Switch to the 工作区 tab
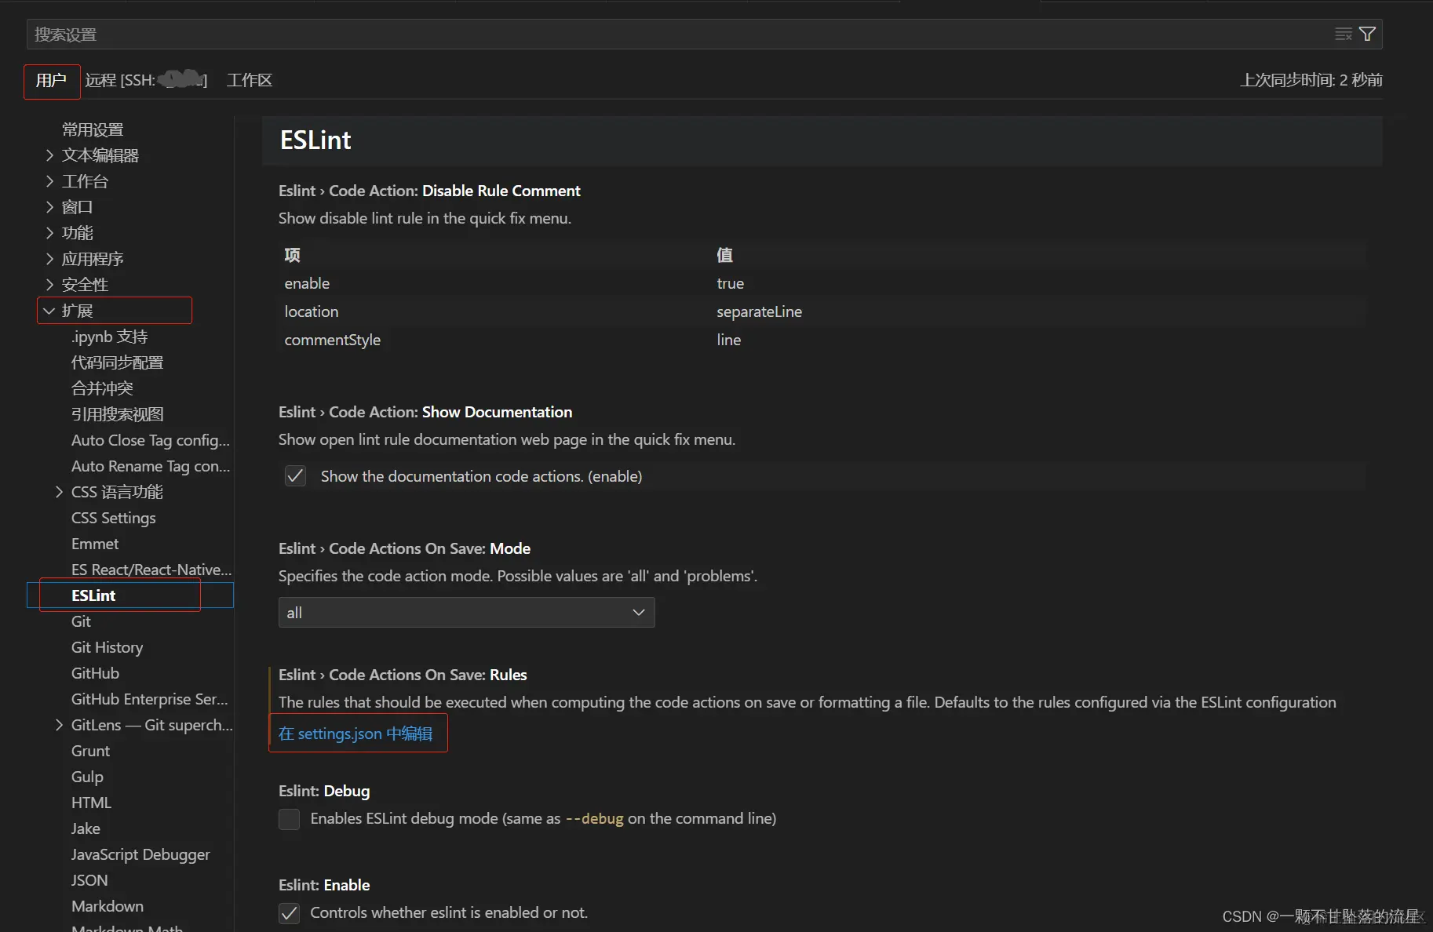Image resolution: width=1433 pixels, height=932 pixels. pos(249,80)
